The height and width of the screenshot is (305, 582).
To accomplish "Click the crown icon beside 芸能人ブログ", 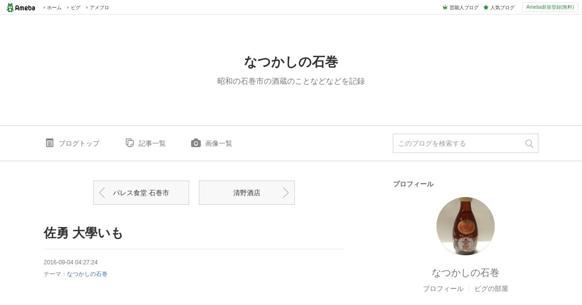I will [445, 7].
